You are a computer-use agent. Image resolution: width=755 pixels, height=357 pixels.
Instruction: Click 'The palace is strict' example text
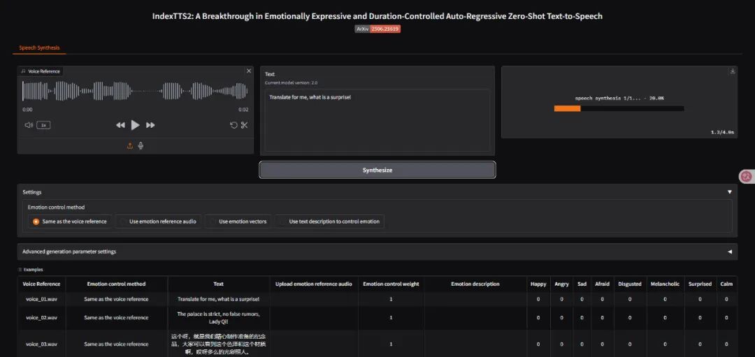(218, 318)
